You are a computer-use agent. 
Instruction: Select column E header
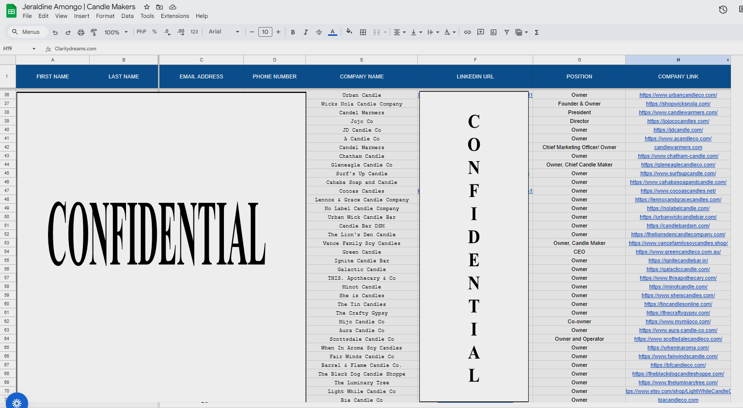[362, 60]
